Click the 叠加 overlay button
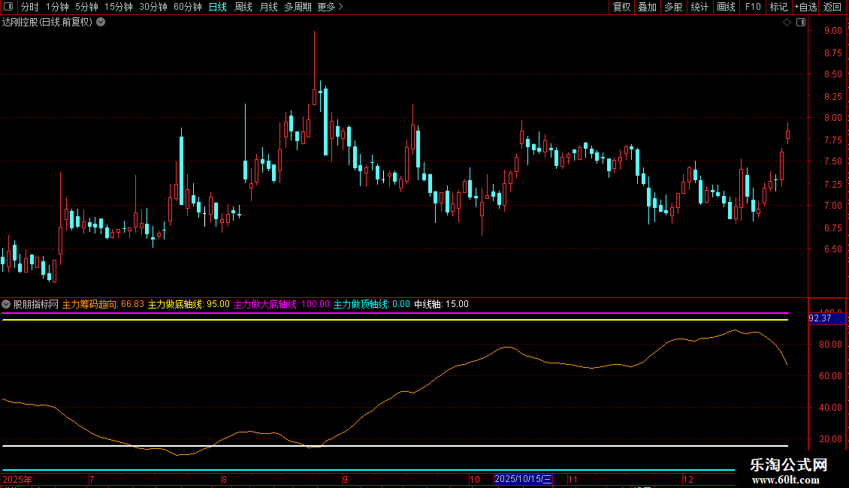The image size is (849, 488). [647, 8]
